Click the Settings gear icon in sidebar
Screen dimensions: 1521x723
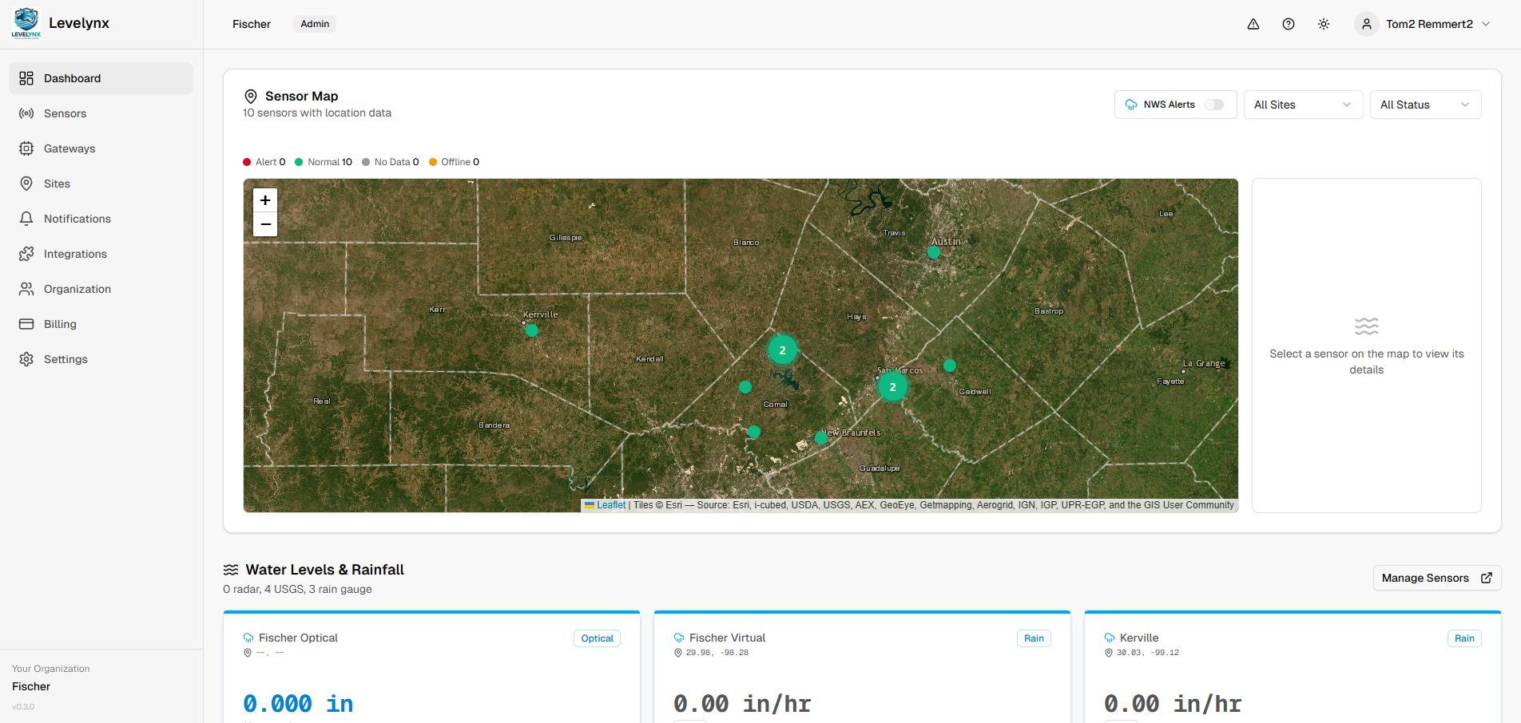[26, 359]
